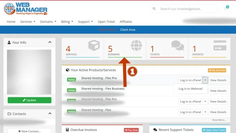
Task: View Details of Shared Hosting - Flex
Action: [218, 112]
